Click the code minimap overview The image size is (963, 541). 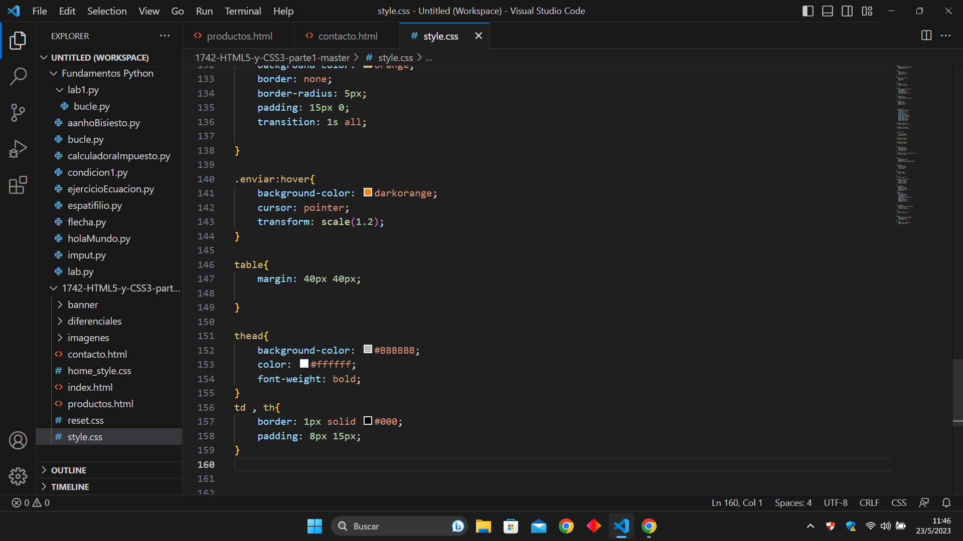[905, 145]
